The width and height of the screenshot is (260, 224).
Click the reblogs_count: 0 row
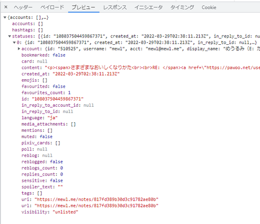click(42, 168)
